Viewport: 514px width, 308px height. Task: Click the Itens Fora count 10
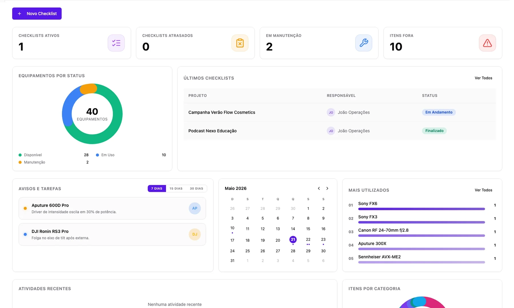(396, 47)
